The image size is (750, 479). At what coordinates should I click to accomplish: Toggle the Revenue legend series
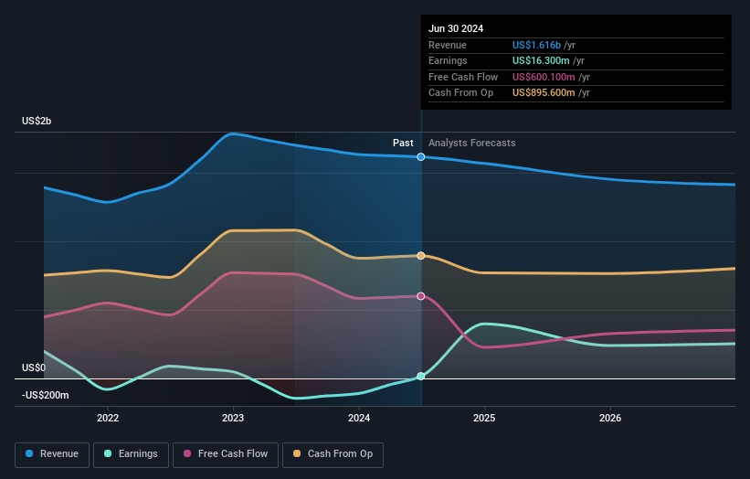52,454
